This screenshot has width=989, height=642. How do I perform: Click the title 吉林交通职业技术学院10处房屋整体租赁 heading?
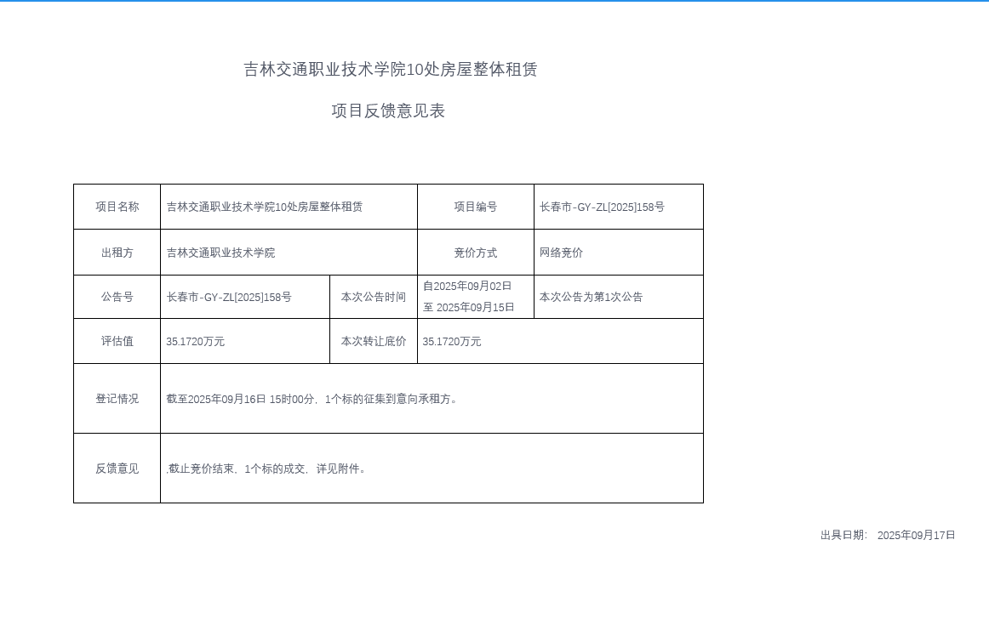(390, 70)
